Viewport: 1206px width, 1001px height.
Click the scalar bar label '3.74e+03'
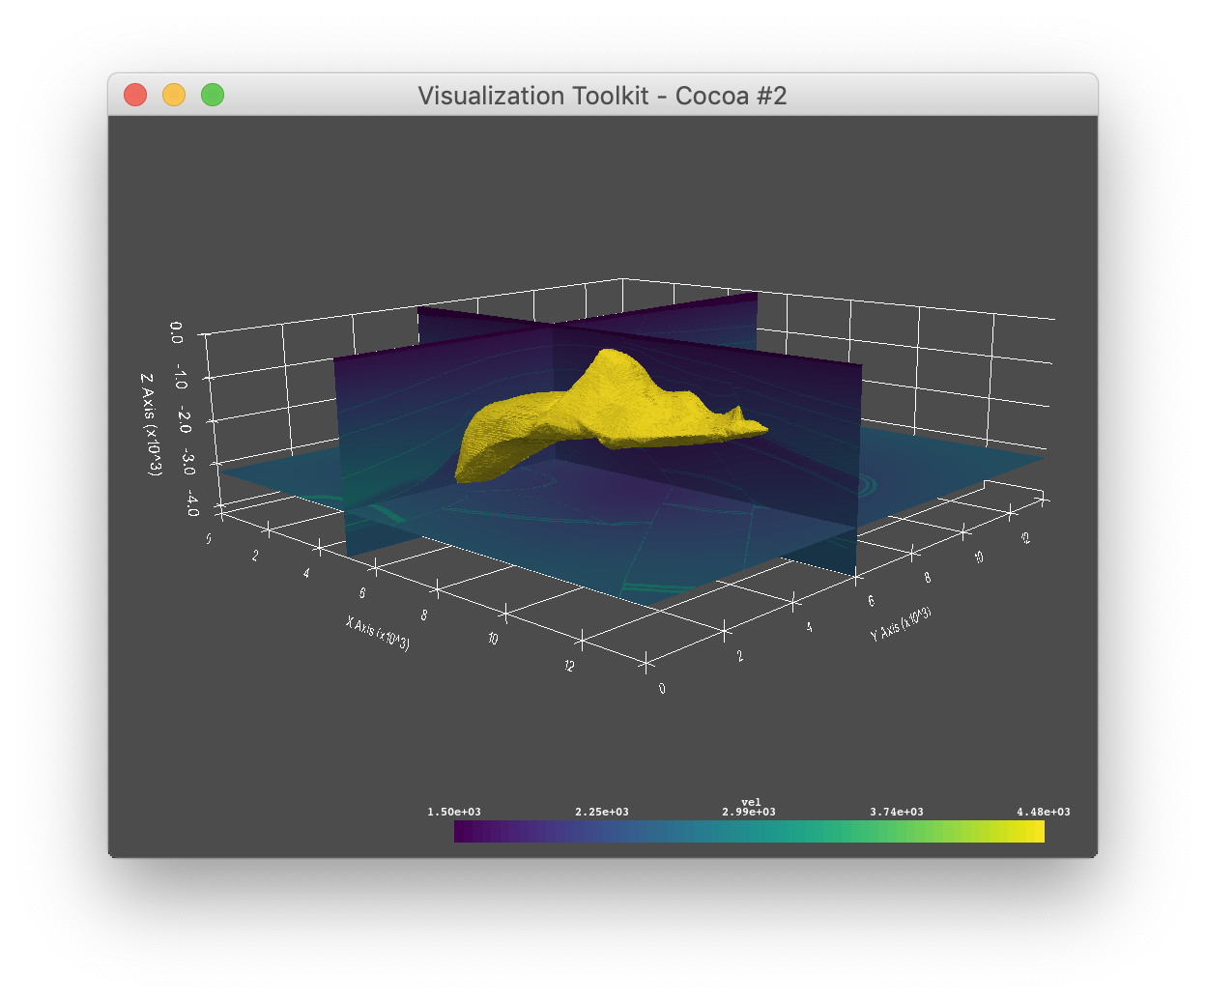pyautogui.click(x=897, y=812)
